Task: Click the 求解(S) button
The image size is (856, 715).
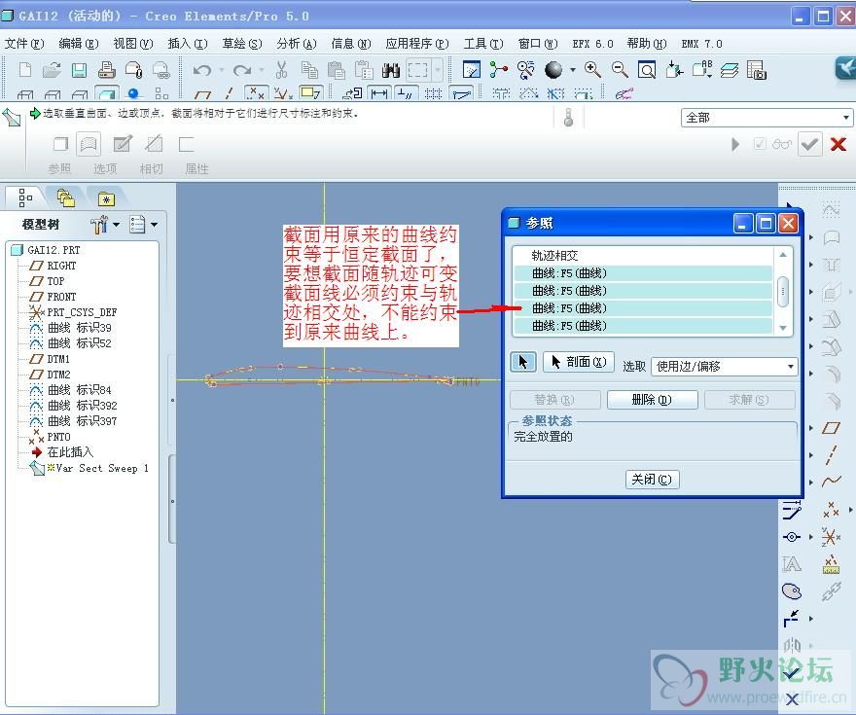Action: tap(749, 400)
